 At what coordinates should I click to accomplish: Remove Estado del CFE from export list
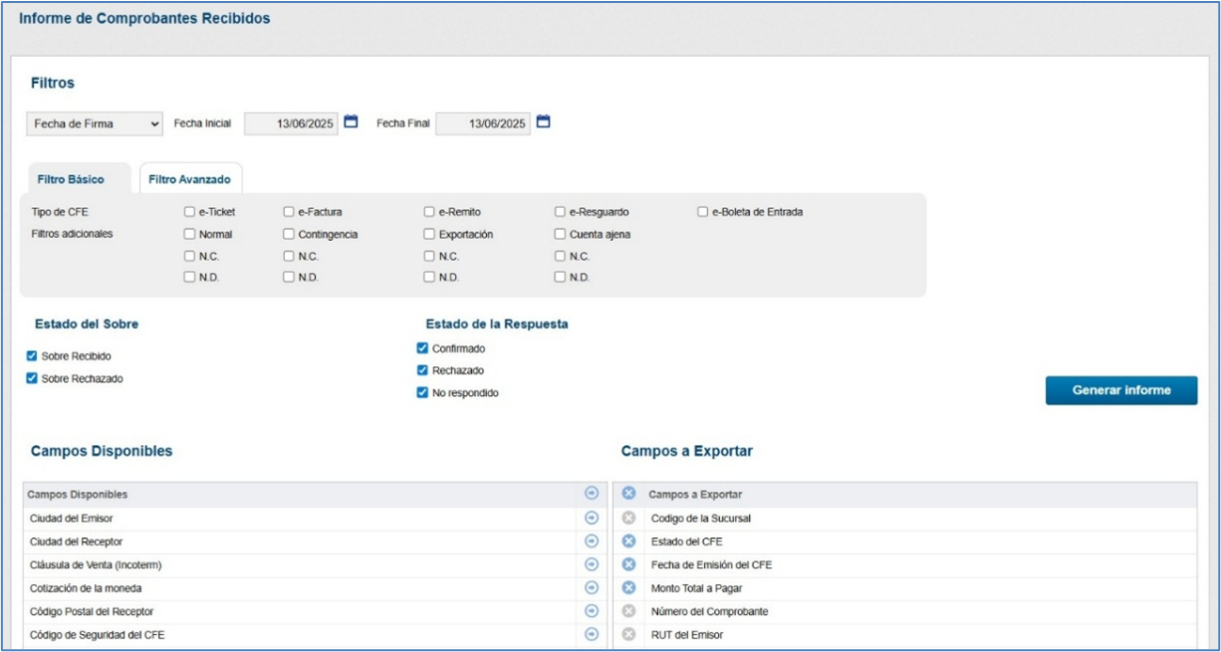pyautogui.click(x=628, y=542)
